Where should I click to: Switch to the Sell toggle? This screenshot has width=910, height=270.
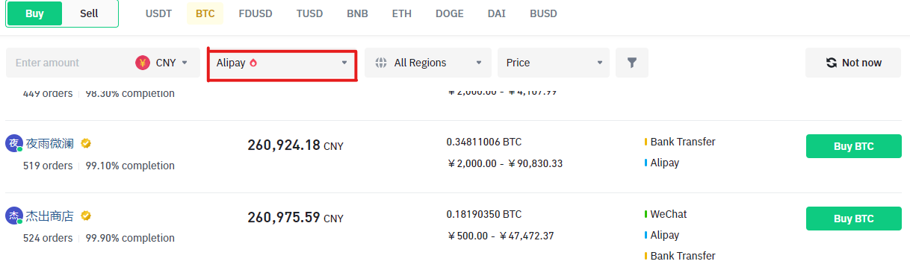(89, 13)
